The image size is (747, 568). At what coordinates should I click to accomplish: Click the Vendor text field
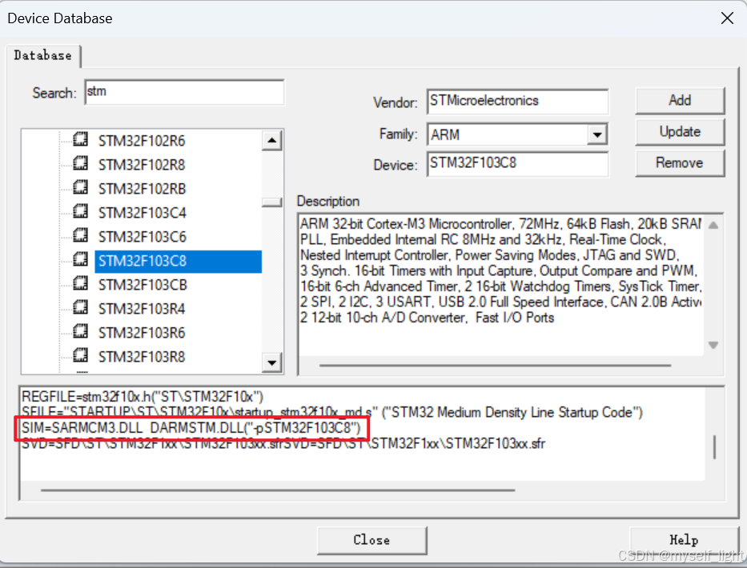(518, 102)
